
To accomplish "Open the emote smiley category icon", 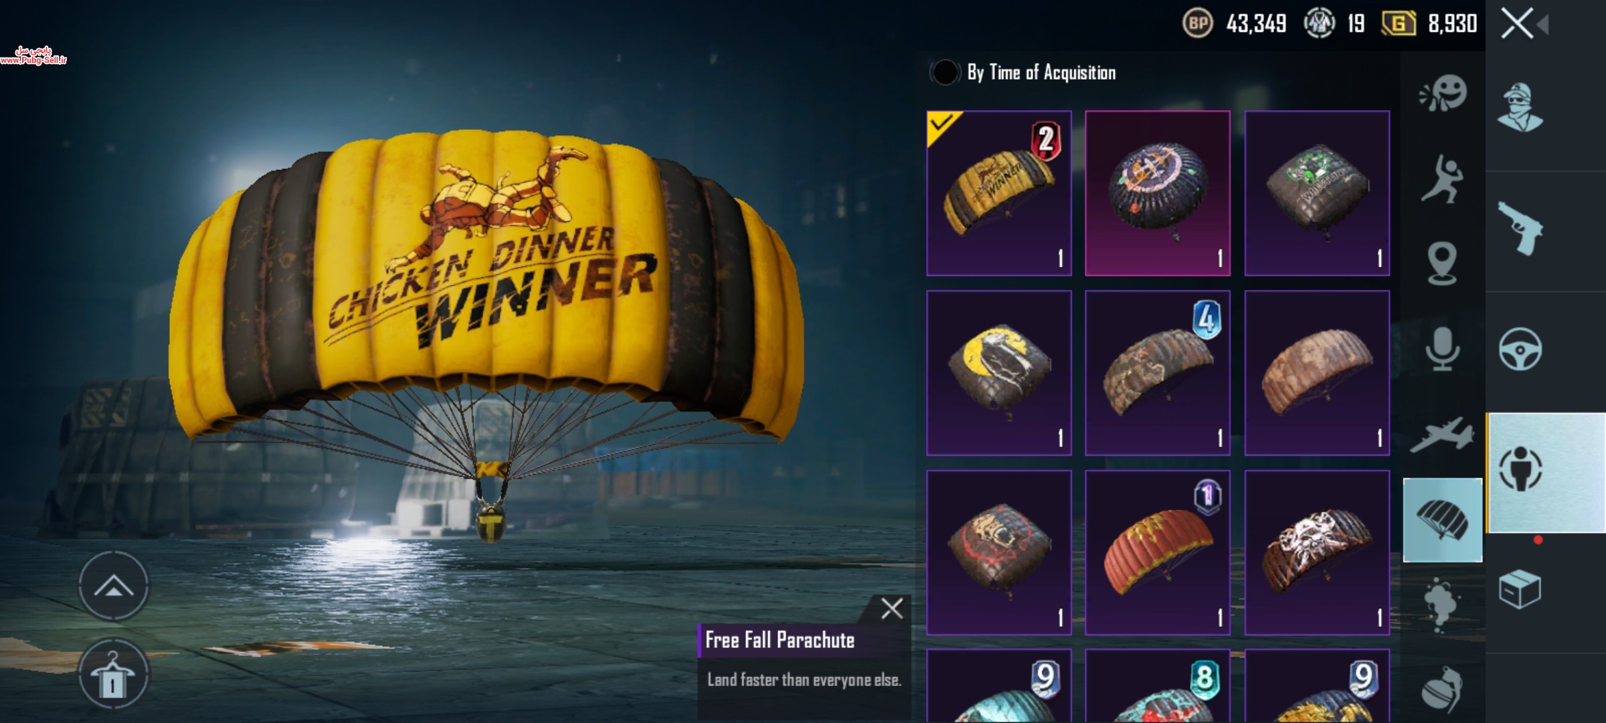I will 1443,93.
